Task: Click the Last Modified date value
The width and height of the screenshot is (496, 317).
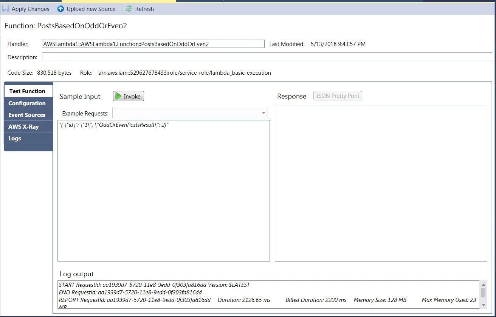Action: pos(338,44)
